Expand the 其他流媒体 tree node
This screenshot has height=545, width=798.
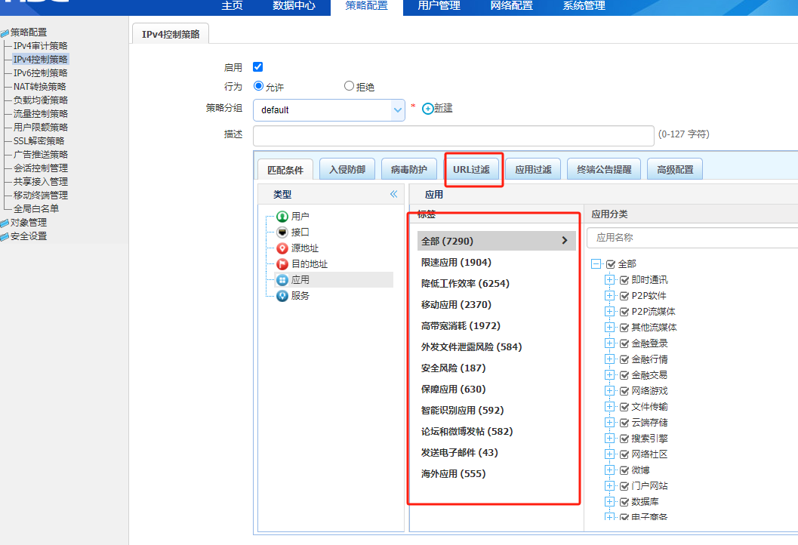point(610,327)
